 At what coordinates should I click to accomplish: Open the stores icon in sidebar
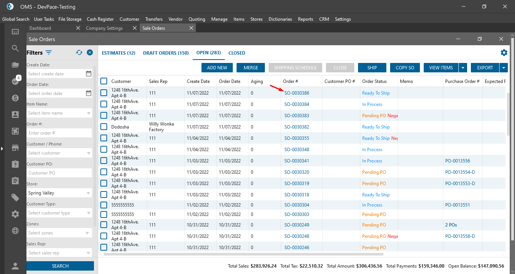point(15,148)
